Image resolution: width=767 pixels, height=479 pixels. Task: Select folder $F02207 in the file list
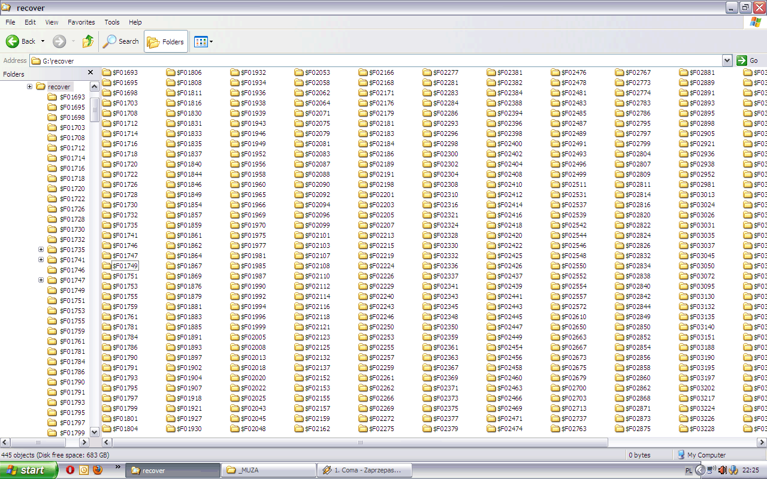tap(376, 225)
